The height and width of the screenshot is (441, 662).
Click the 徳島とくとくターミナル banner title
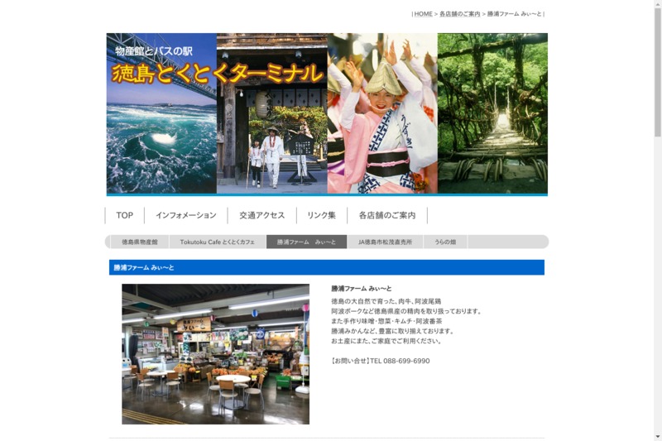point(217,73)
